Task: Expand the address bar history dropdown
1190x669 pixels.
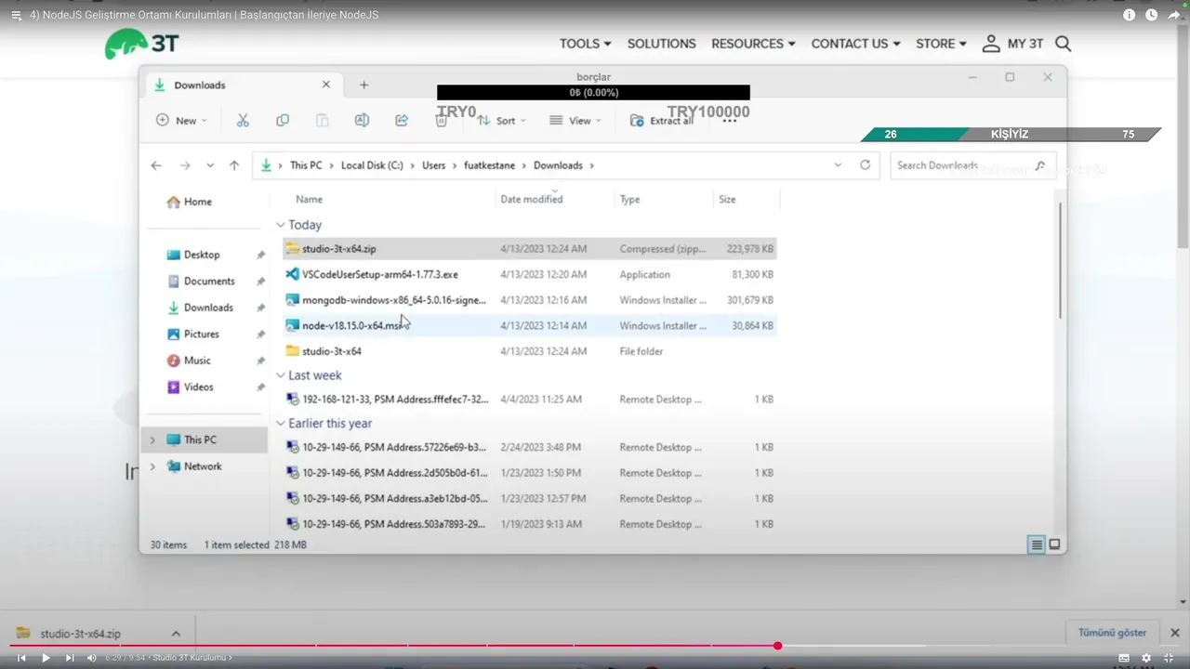Action: 838,164
